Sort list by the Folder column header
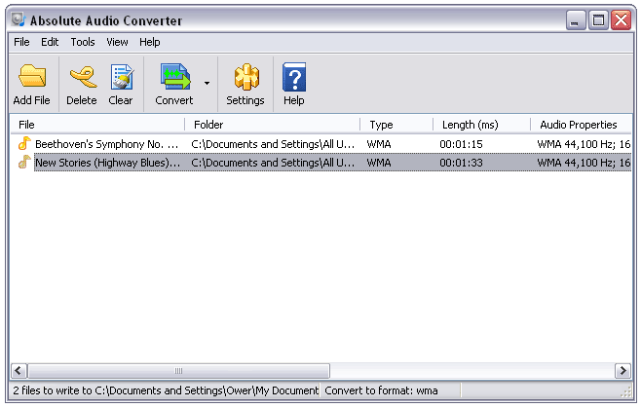This screenshot has height=408, width=641. tap(271, 125)
